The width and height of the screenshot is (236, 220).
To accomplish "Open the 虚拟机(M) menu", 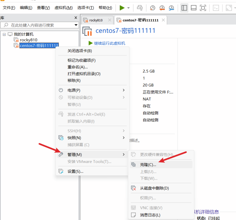I will 64,8.
